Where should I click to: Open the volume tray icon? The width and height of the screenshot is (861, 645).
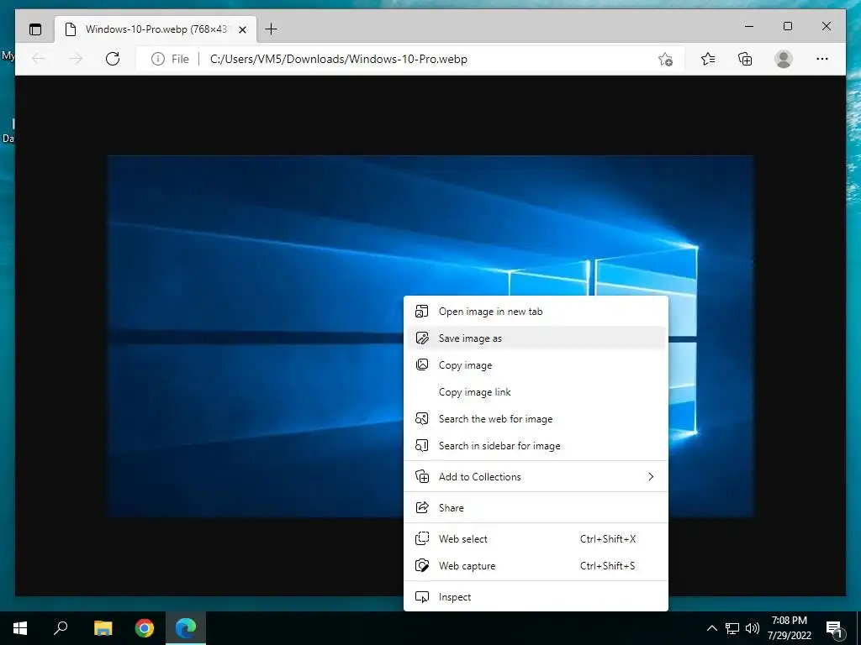pyautogui.click(x=753, y=628)
